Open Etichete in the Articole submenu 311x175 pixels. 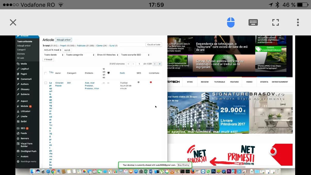pyautogui.click(x=21, y=54)
